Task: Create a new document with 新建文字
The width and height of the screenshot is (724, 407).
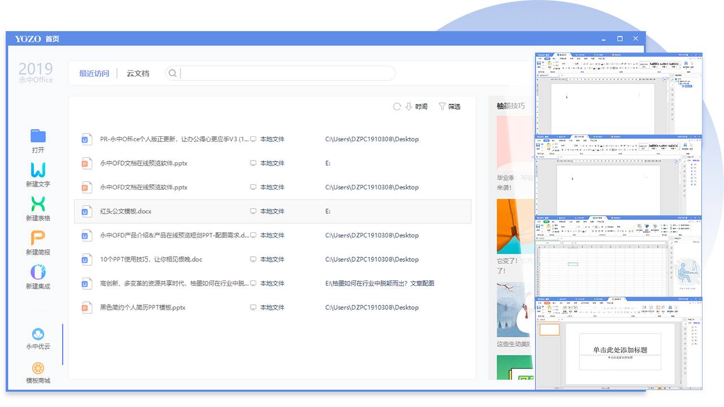Action: [x=38, y=170]
